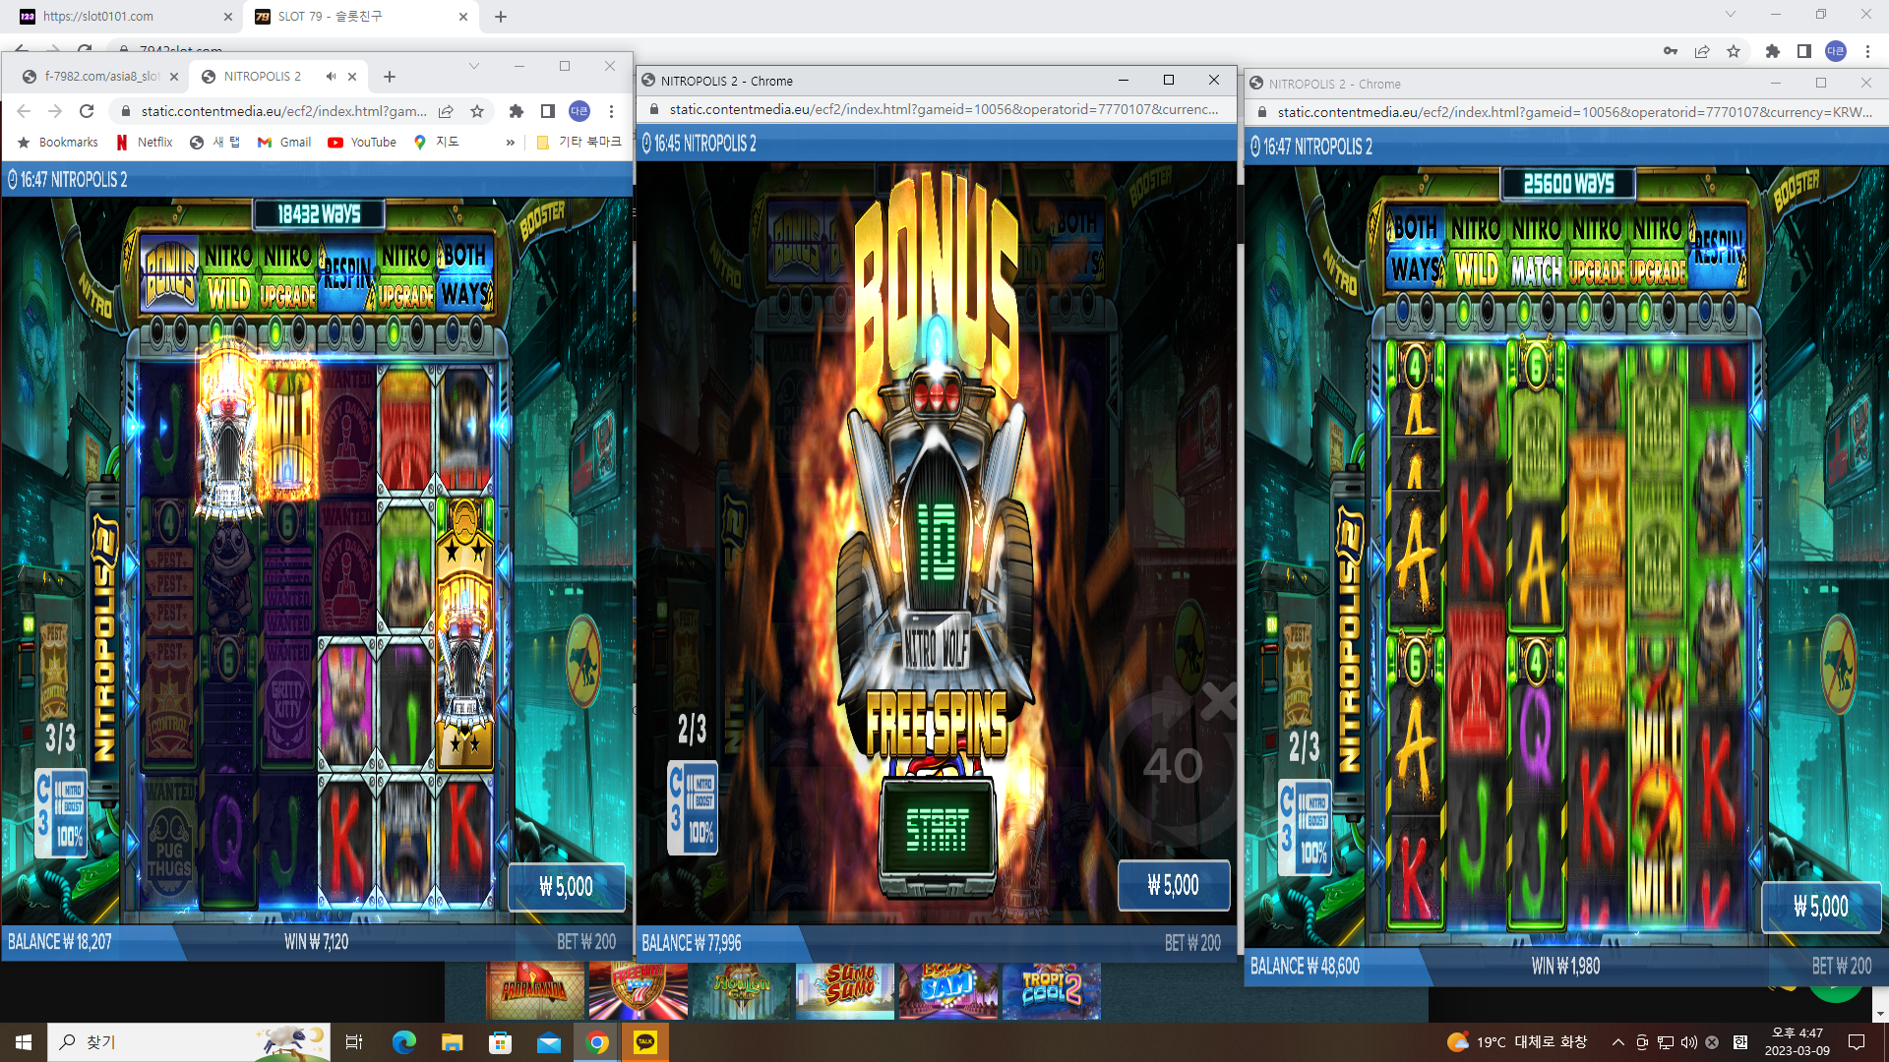Viewport: 1889px width, 1062px height.
Task: Bookmark the page in left window
Action: (x=477, y=111)
